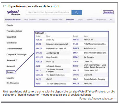Open the Finanzen Startseite tab
This screenshot has width=120, height=105.
point(13,20)
